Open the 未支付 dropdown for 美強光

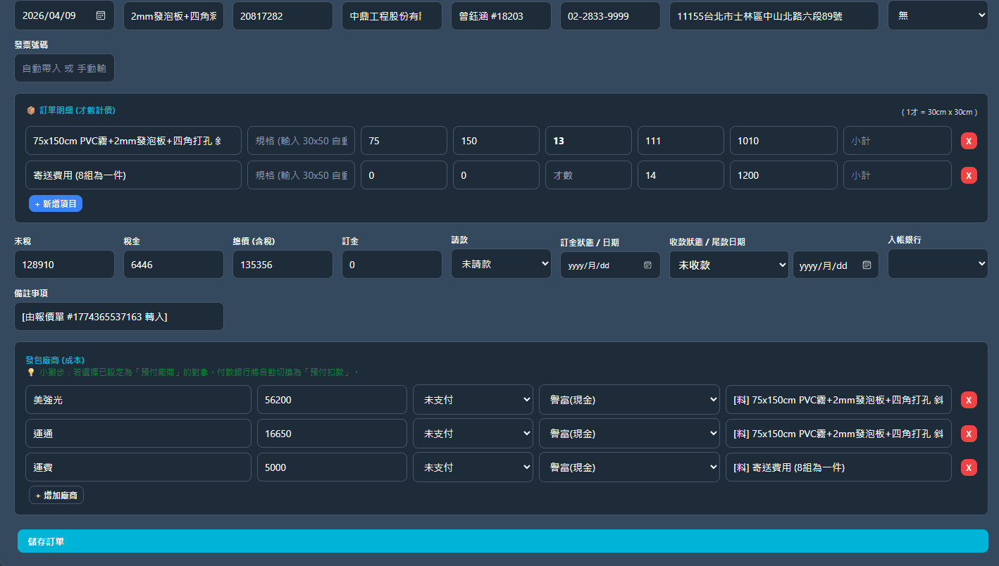pyautogui.click(x=473, y=399)
